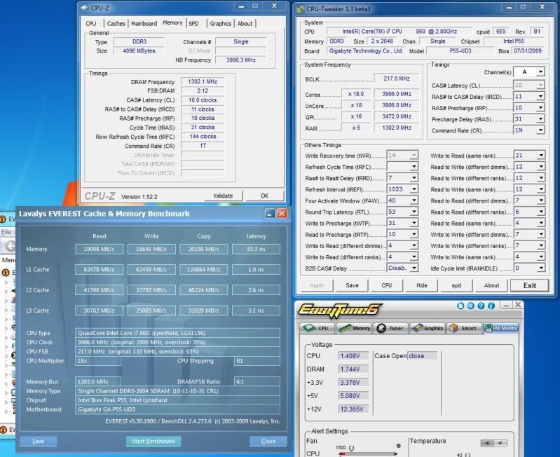
Task: Click the BCLK value 217.0 MHz
Action: [x=397, y=79]
